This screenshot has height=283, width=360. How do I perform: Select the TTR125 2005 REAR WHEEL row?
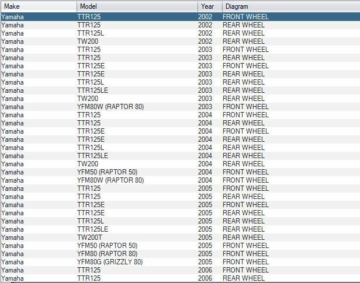pyautogui.click(x=181, y=197)
